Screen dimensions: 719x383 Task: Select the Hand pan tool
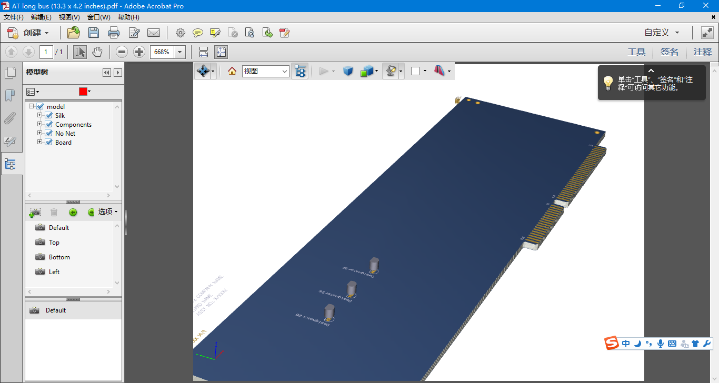point(97,52)
